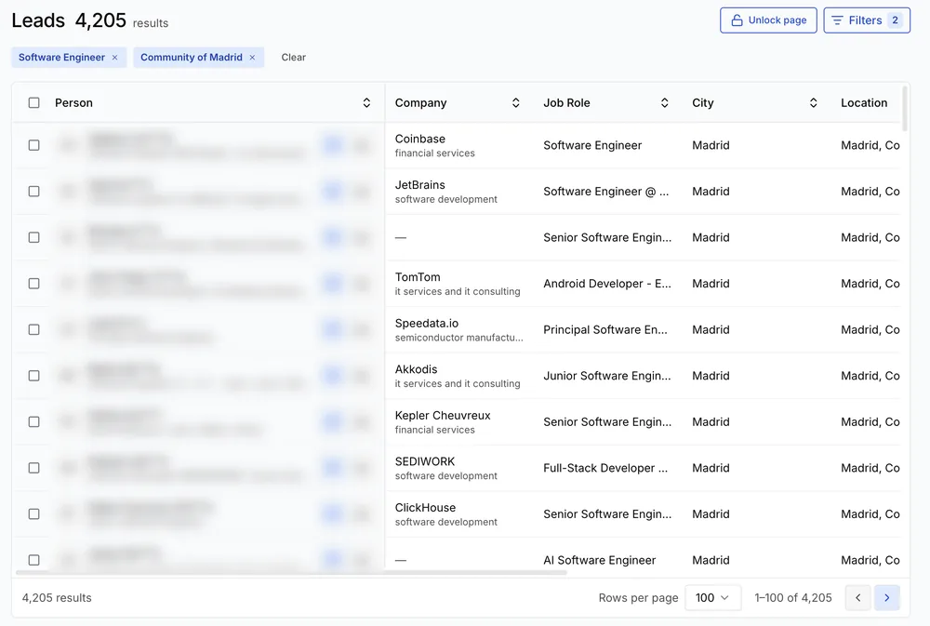Sort by City column arrows
This screenshot has width=930, height=626.
[x=813, y=102]
